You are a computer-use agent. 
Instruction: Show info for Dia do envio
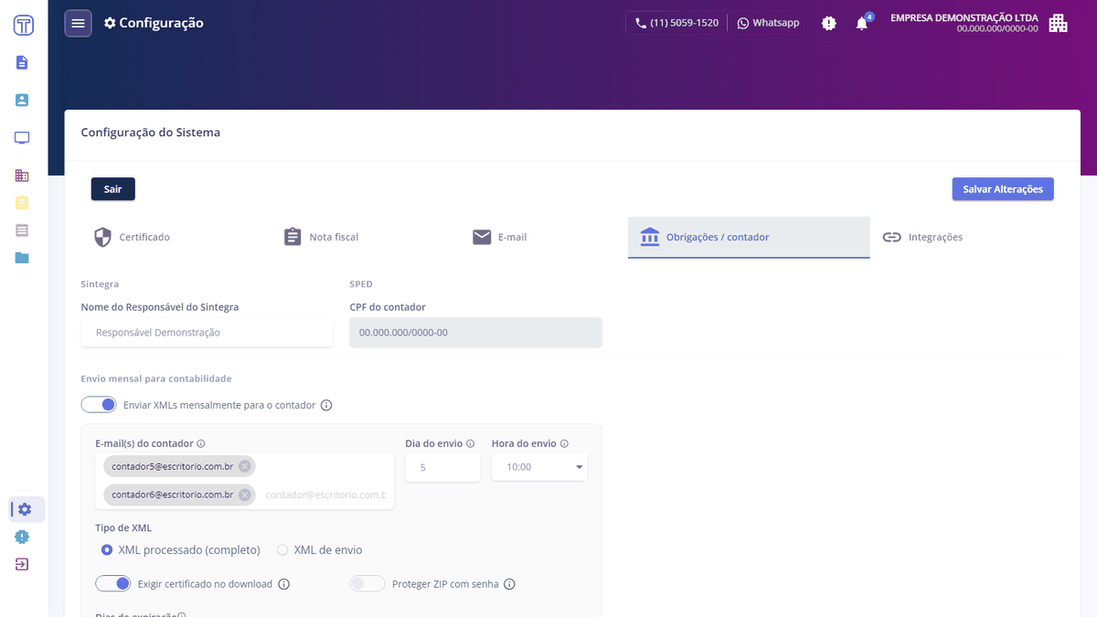tap(471, 443)
